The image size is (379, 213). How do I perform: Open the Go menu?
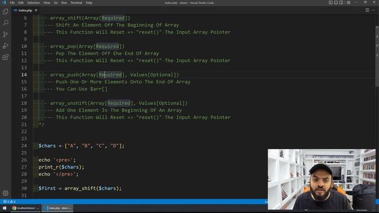click(x=56, y=2)
